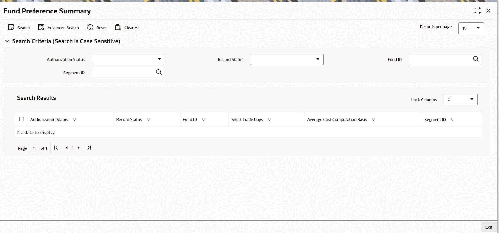
Task: Sort by Record Status column
Action: click(148, 119)
